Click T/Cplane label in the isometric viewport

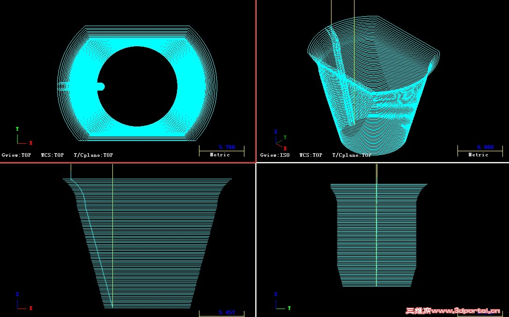click(352, 155)
